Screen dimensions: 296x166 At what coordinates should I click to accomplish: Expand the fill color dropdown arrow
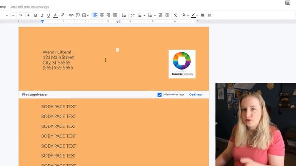188,16
